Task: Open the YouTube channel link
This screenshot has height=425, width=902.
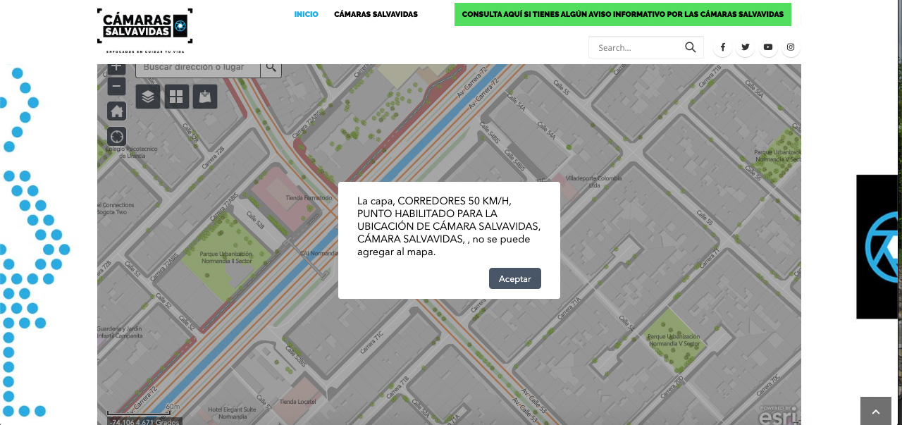Action: point(768,47)
